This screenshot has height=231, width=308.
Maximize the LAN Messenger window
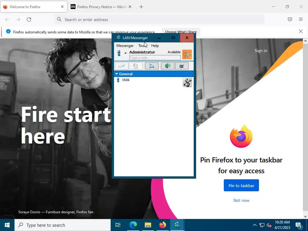(173, 38)
